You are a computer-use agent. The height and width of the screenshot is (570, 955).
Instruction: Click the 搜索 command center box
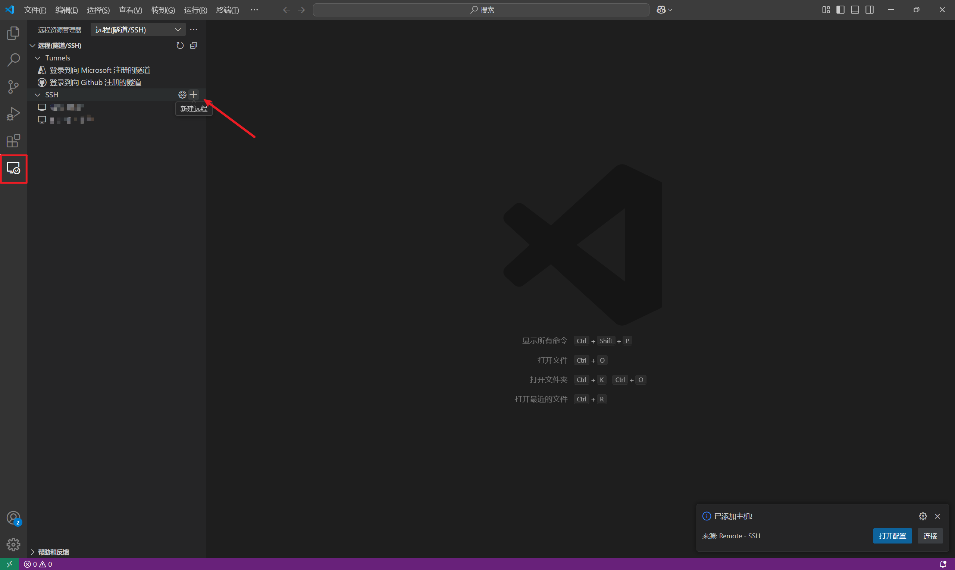481,10
